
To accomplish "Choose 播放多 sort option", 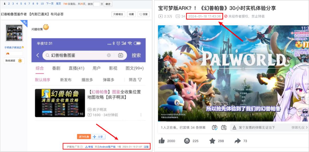I will (87, 80).
